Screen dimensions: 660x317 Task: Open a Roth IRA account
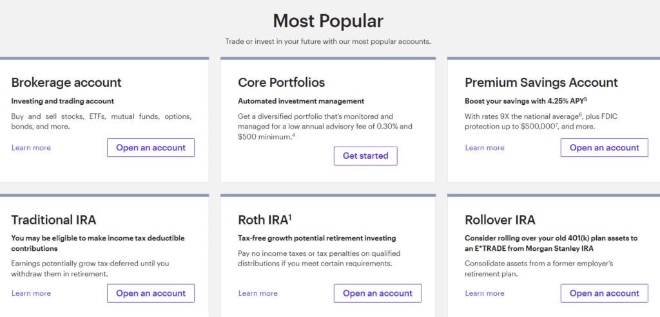coord(377,293)
